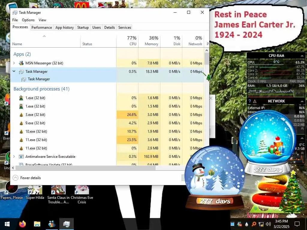The image size is (307, 230).
Task: Click the taskbar clock showing 3:45 PM
Action: point(281,224)
